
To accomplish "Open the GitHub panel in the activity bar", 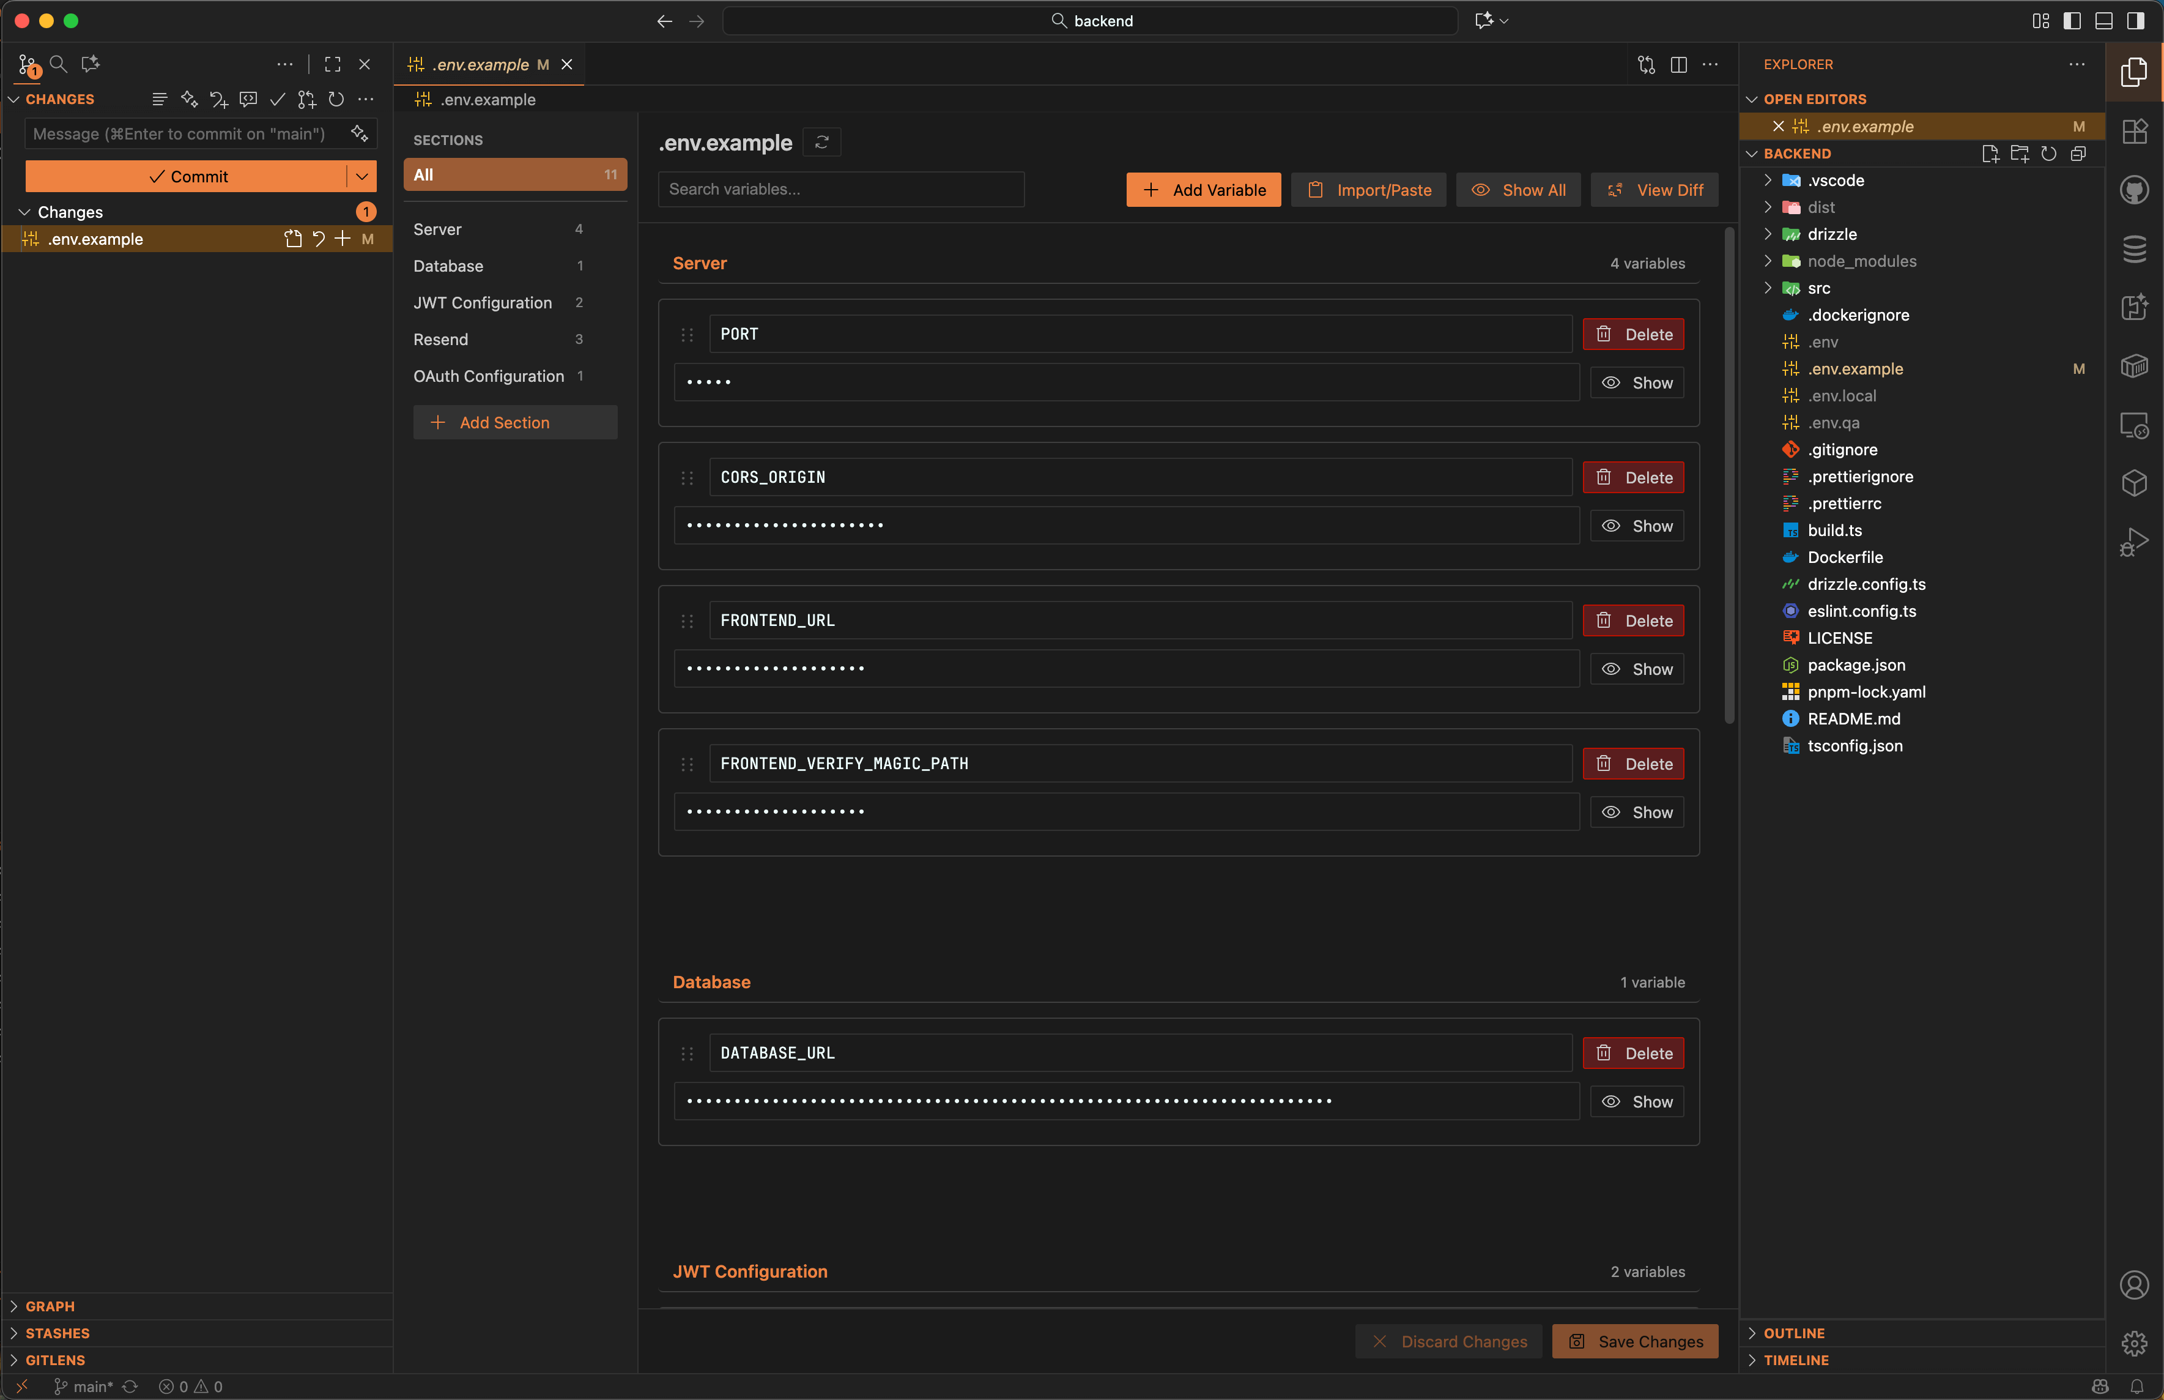I will tap(2134, 189).
